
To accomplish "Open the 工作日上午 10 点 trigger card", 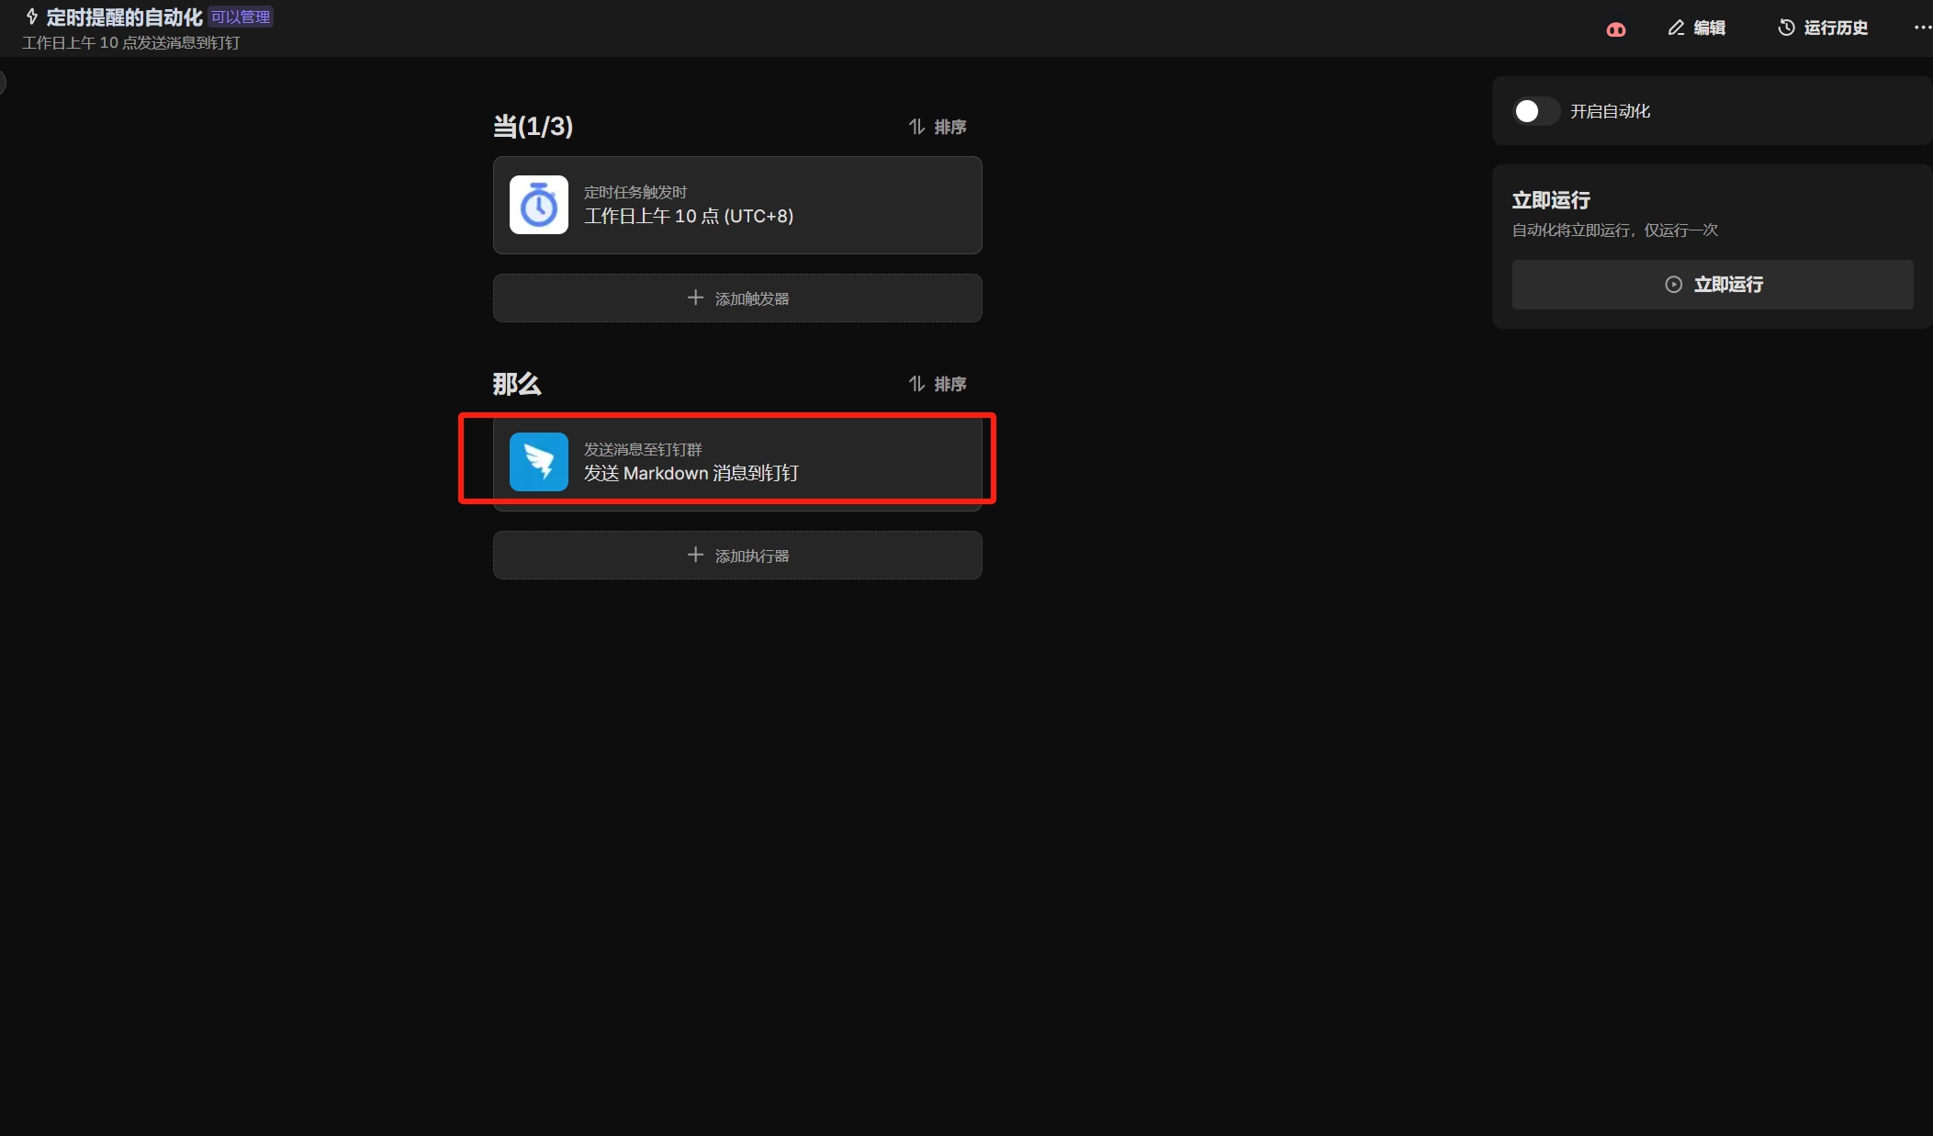I will click(737, 205).
